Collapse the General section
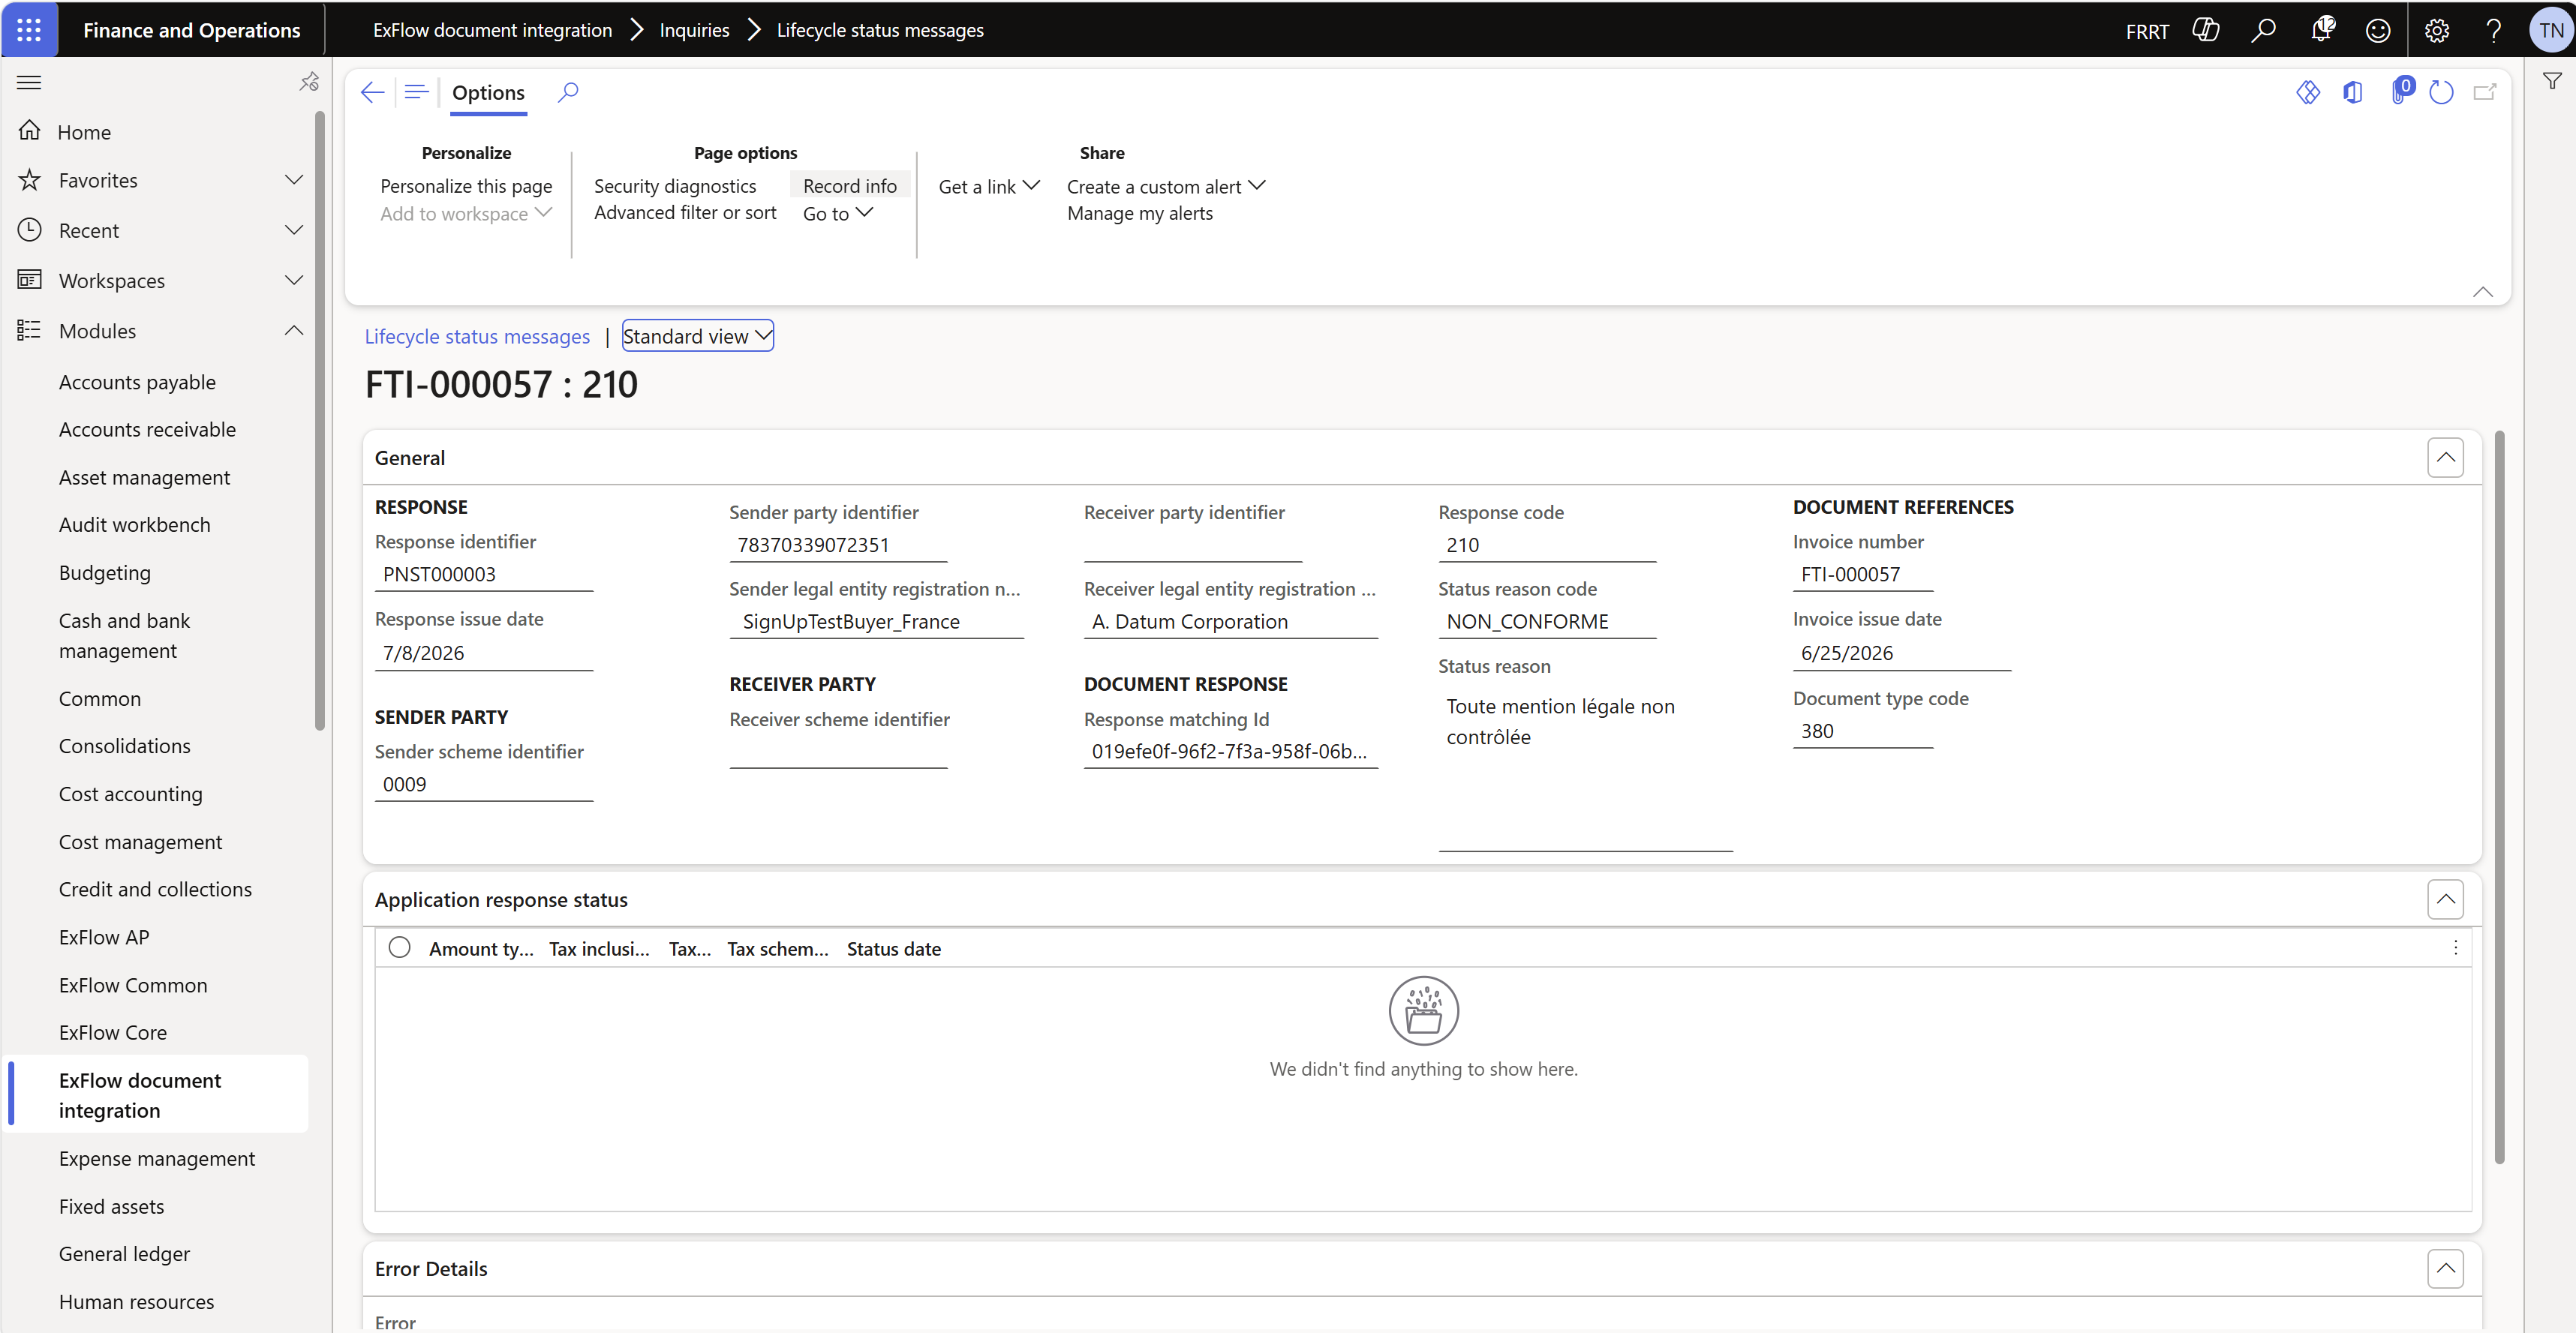This screenshot has width=2576, height=1333. (2445, 458)
